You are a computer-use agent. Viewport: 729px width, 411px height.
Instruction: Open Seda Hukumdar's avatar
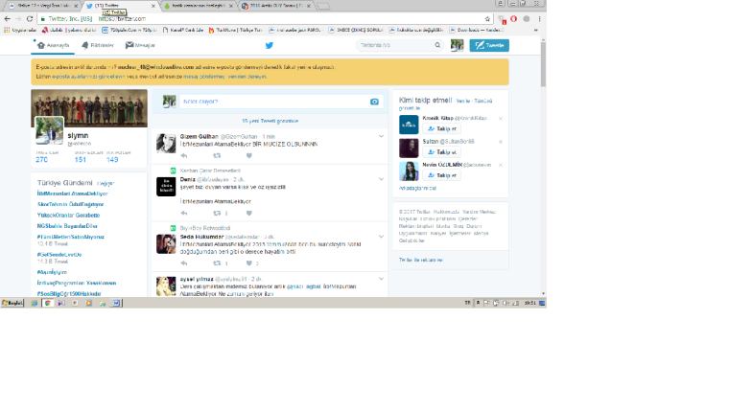[x=166, y=244]
